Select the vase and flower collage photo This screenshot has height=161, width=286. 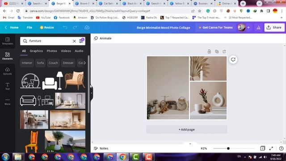[208, 101]
